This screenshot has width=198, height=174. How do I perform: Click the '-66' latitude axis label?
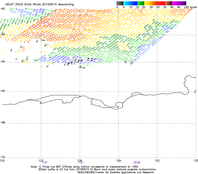click(2, 91)
